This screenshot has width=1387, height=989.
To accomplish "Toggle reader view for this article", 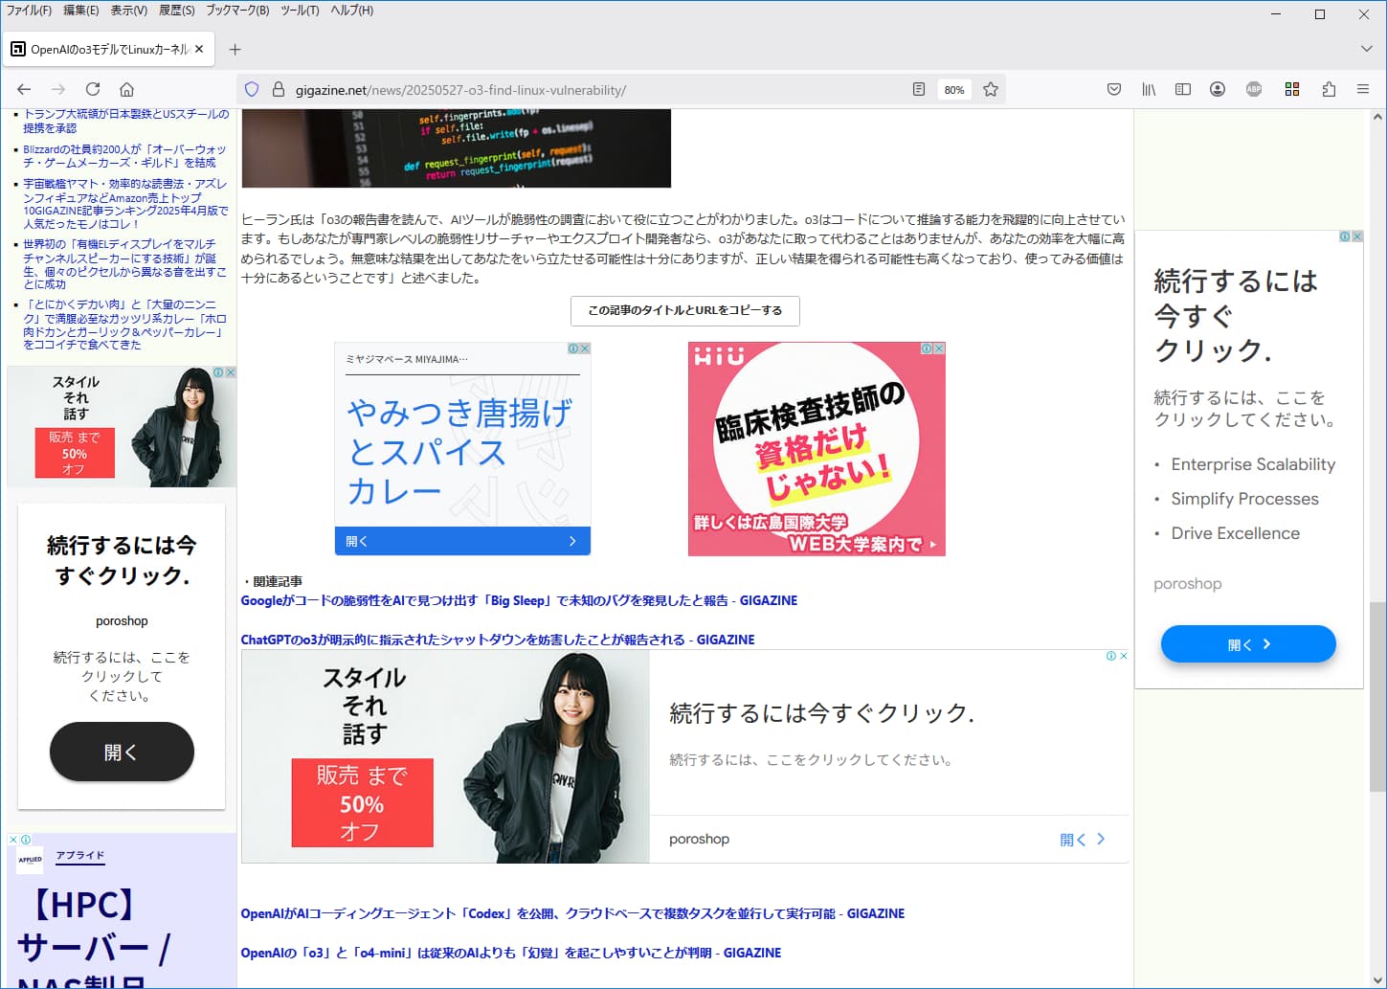I will click(919, 89).
